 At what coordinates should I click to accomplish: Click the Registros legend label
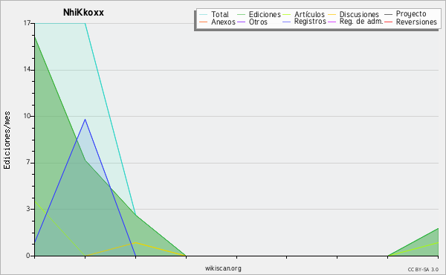tap(310, 22)
